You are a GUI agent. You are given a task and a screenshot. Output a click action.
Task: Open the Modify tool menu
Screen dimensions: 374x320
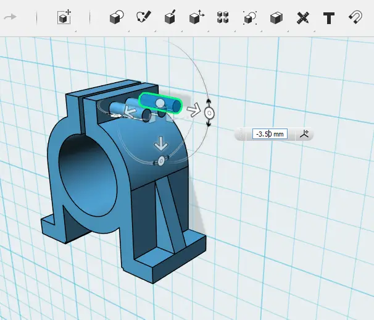[x=197, y=17]
